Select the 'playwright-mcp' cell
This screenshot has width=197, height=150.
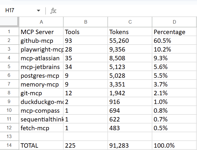tap(41, 49)
